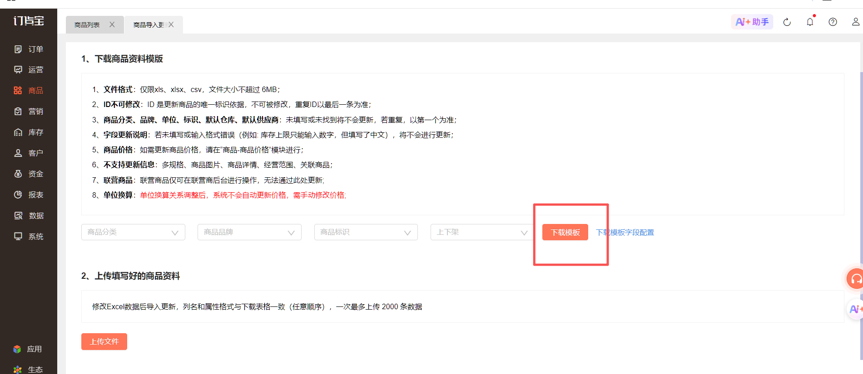Viewport: 863px width, 374px height.
Task: Expand the 商品分类 dropdown
Action: click(133, 232)
